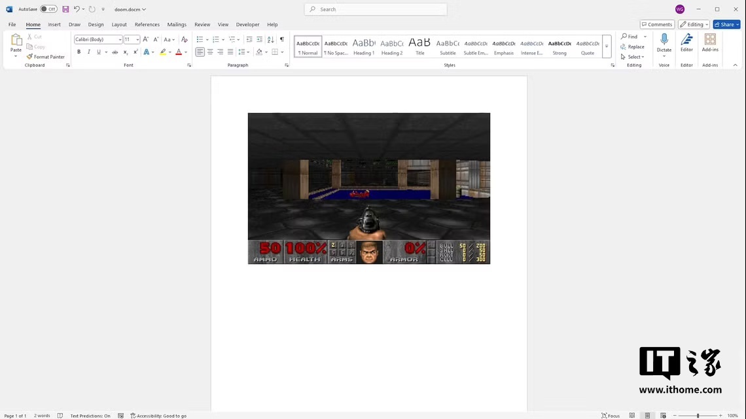Toggle Bullets list formatting

[x=200, y=39]
